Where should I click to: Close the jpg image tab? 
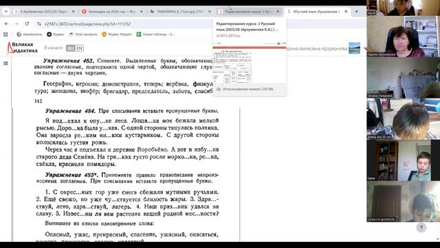click(210, 12)
